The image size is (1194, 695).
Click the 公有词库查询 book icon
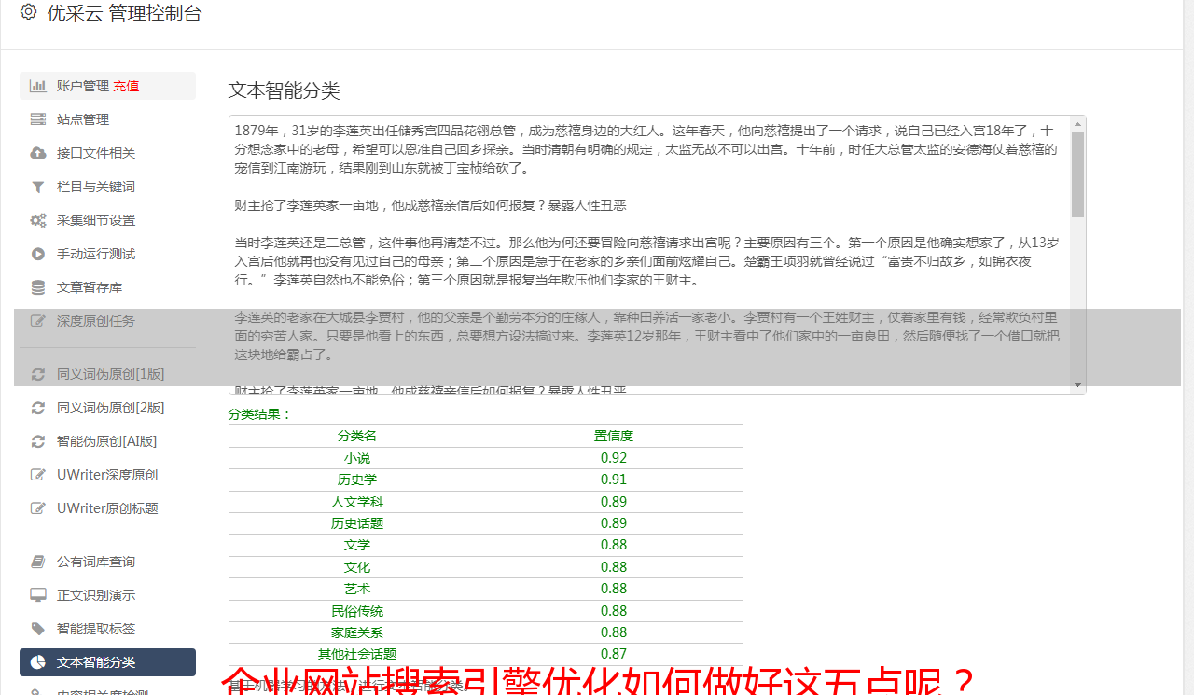(38, 562)
